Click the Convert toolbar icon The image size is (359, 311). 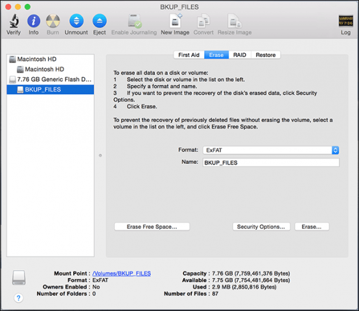pos(203,21)
